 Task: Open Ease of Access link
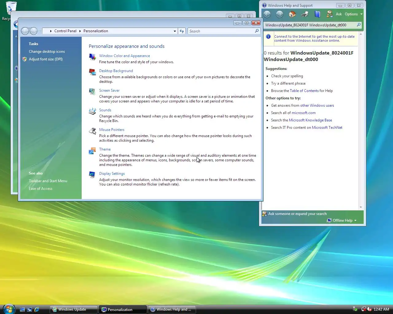tap(41, 189)
